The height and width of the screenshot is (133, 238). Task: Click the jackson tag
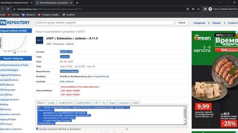[x=65, y=57]
